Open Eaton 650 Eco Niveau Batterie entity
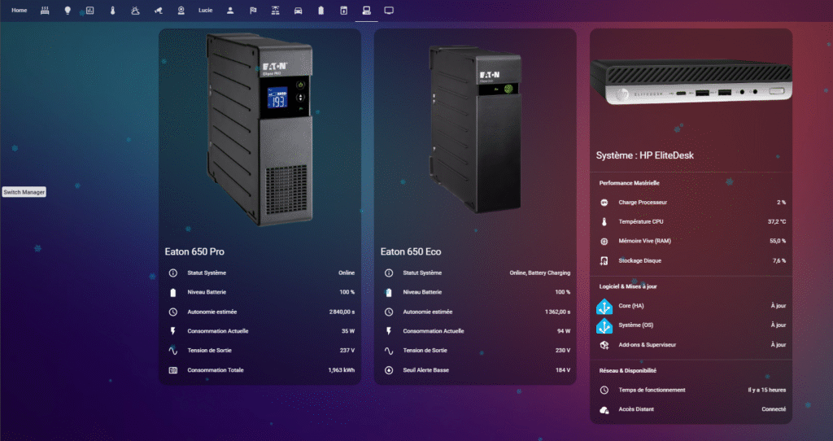The height and width of the screenshot is (441, 833). coord(475,292)
